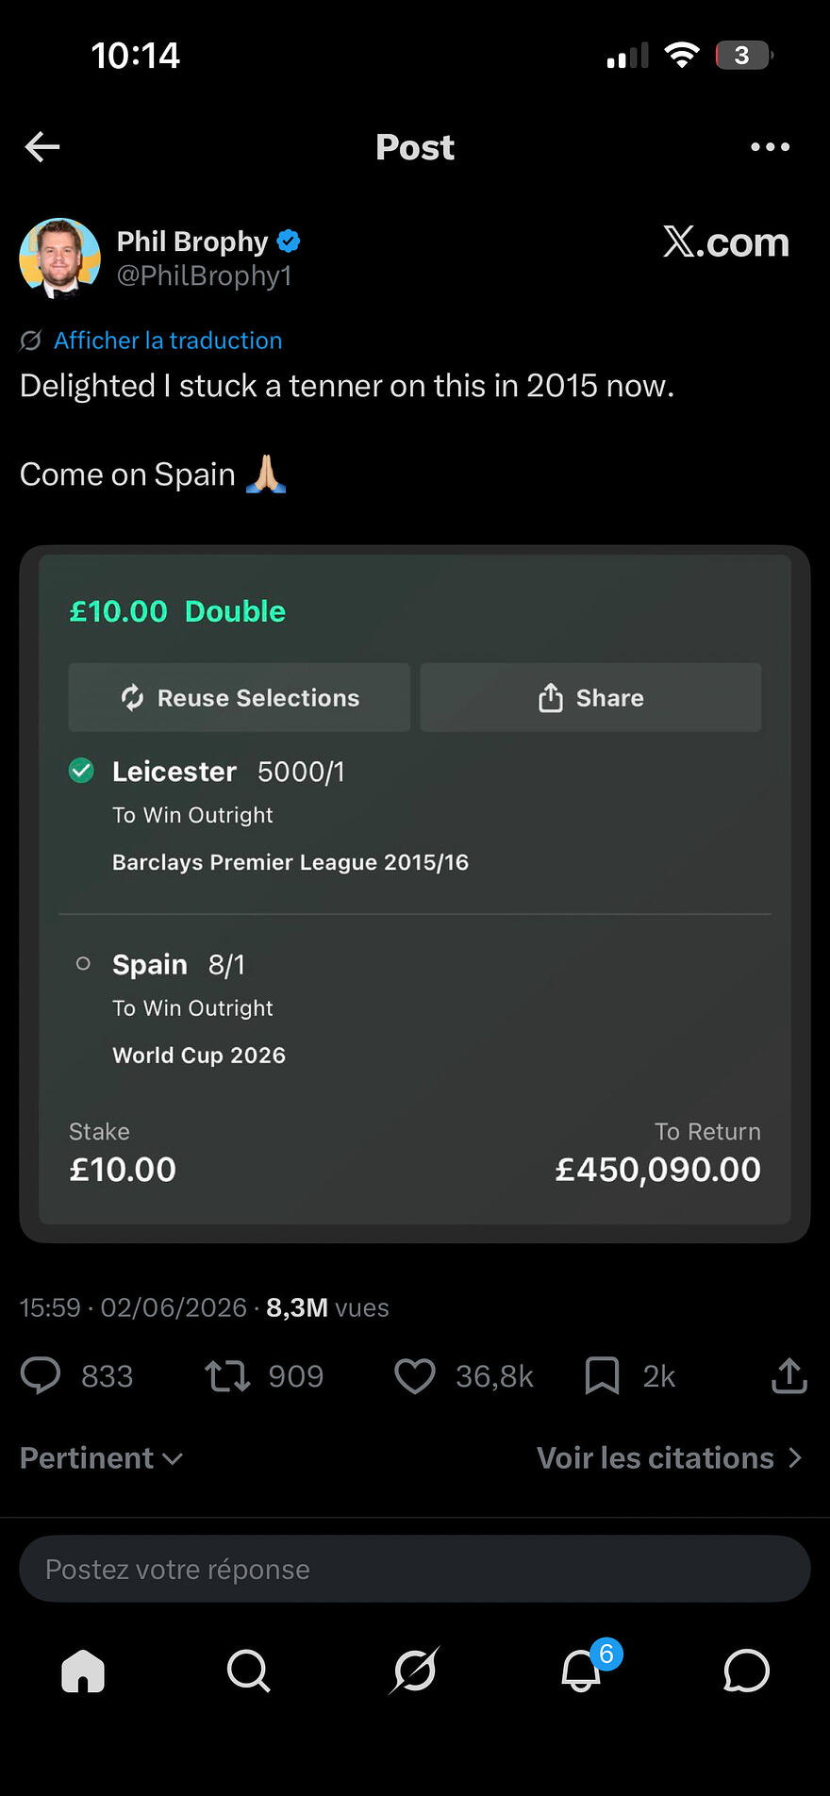Expand the Pertinent reply sorting dropdown

pos(101,1458)
